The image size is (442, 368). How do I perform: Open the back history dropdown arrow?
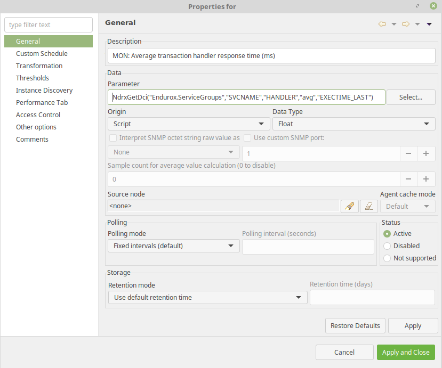394,24
